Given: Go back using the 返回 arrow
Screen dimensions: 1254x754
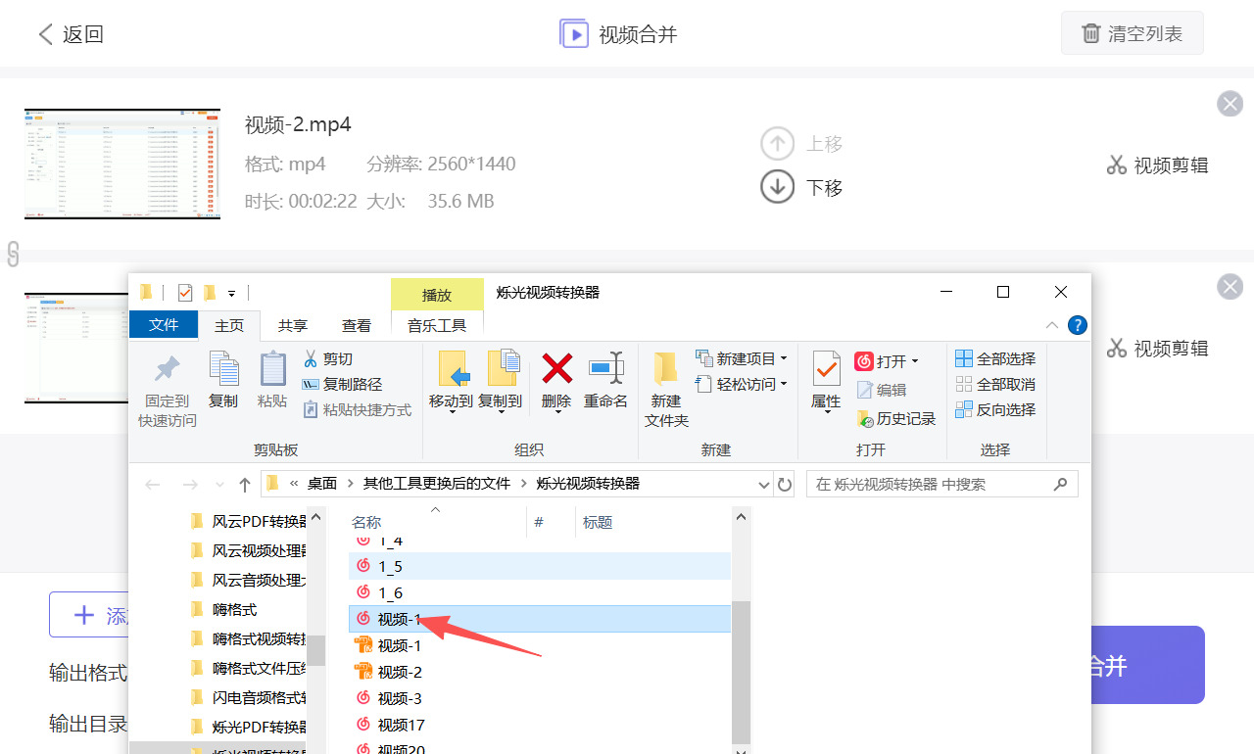Looking at the screenshot, I should pos(70,34).
